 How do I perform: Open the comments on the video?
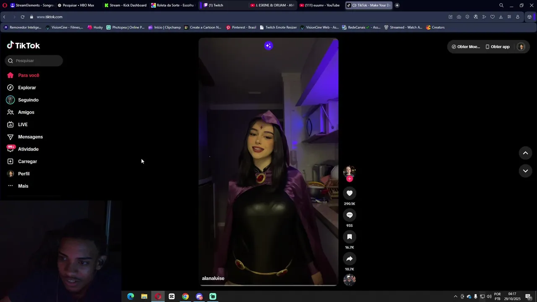pyautogui.click(x=349, y=215)
